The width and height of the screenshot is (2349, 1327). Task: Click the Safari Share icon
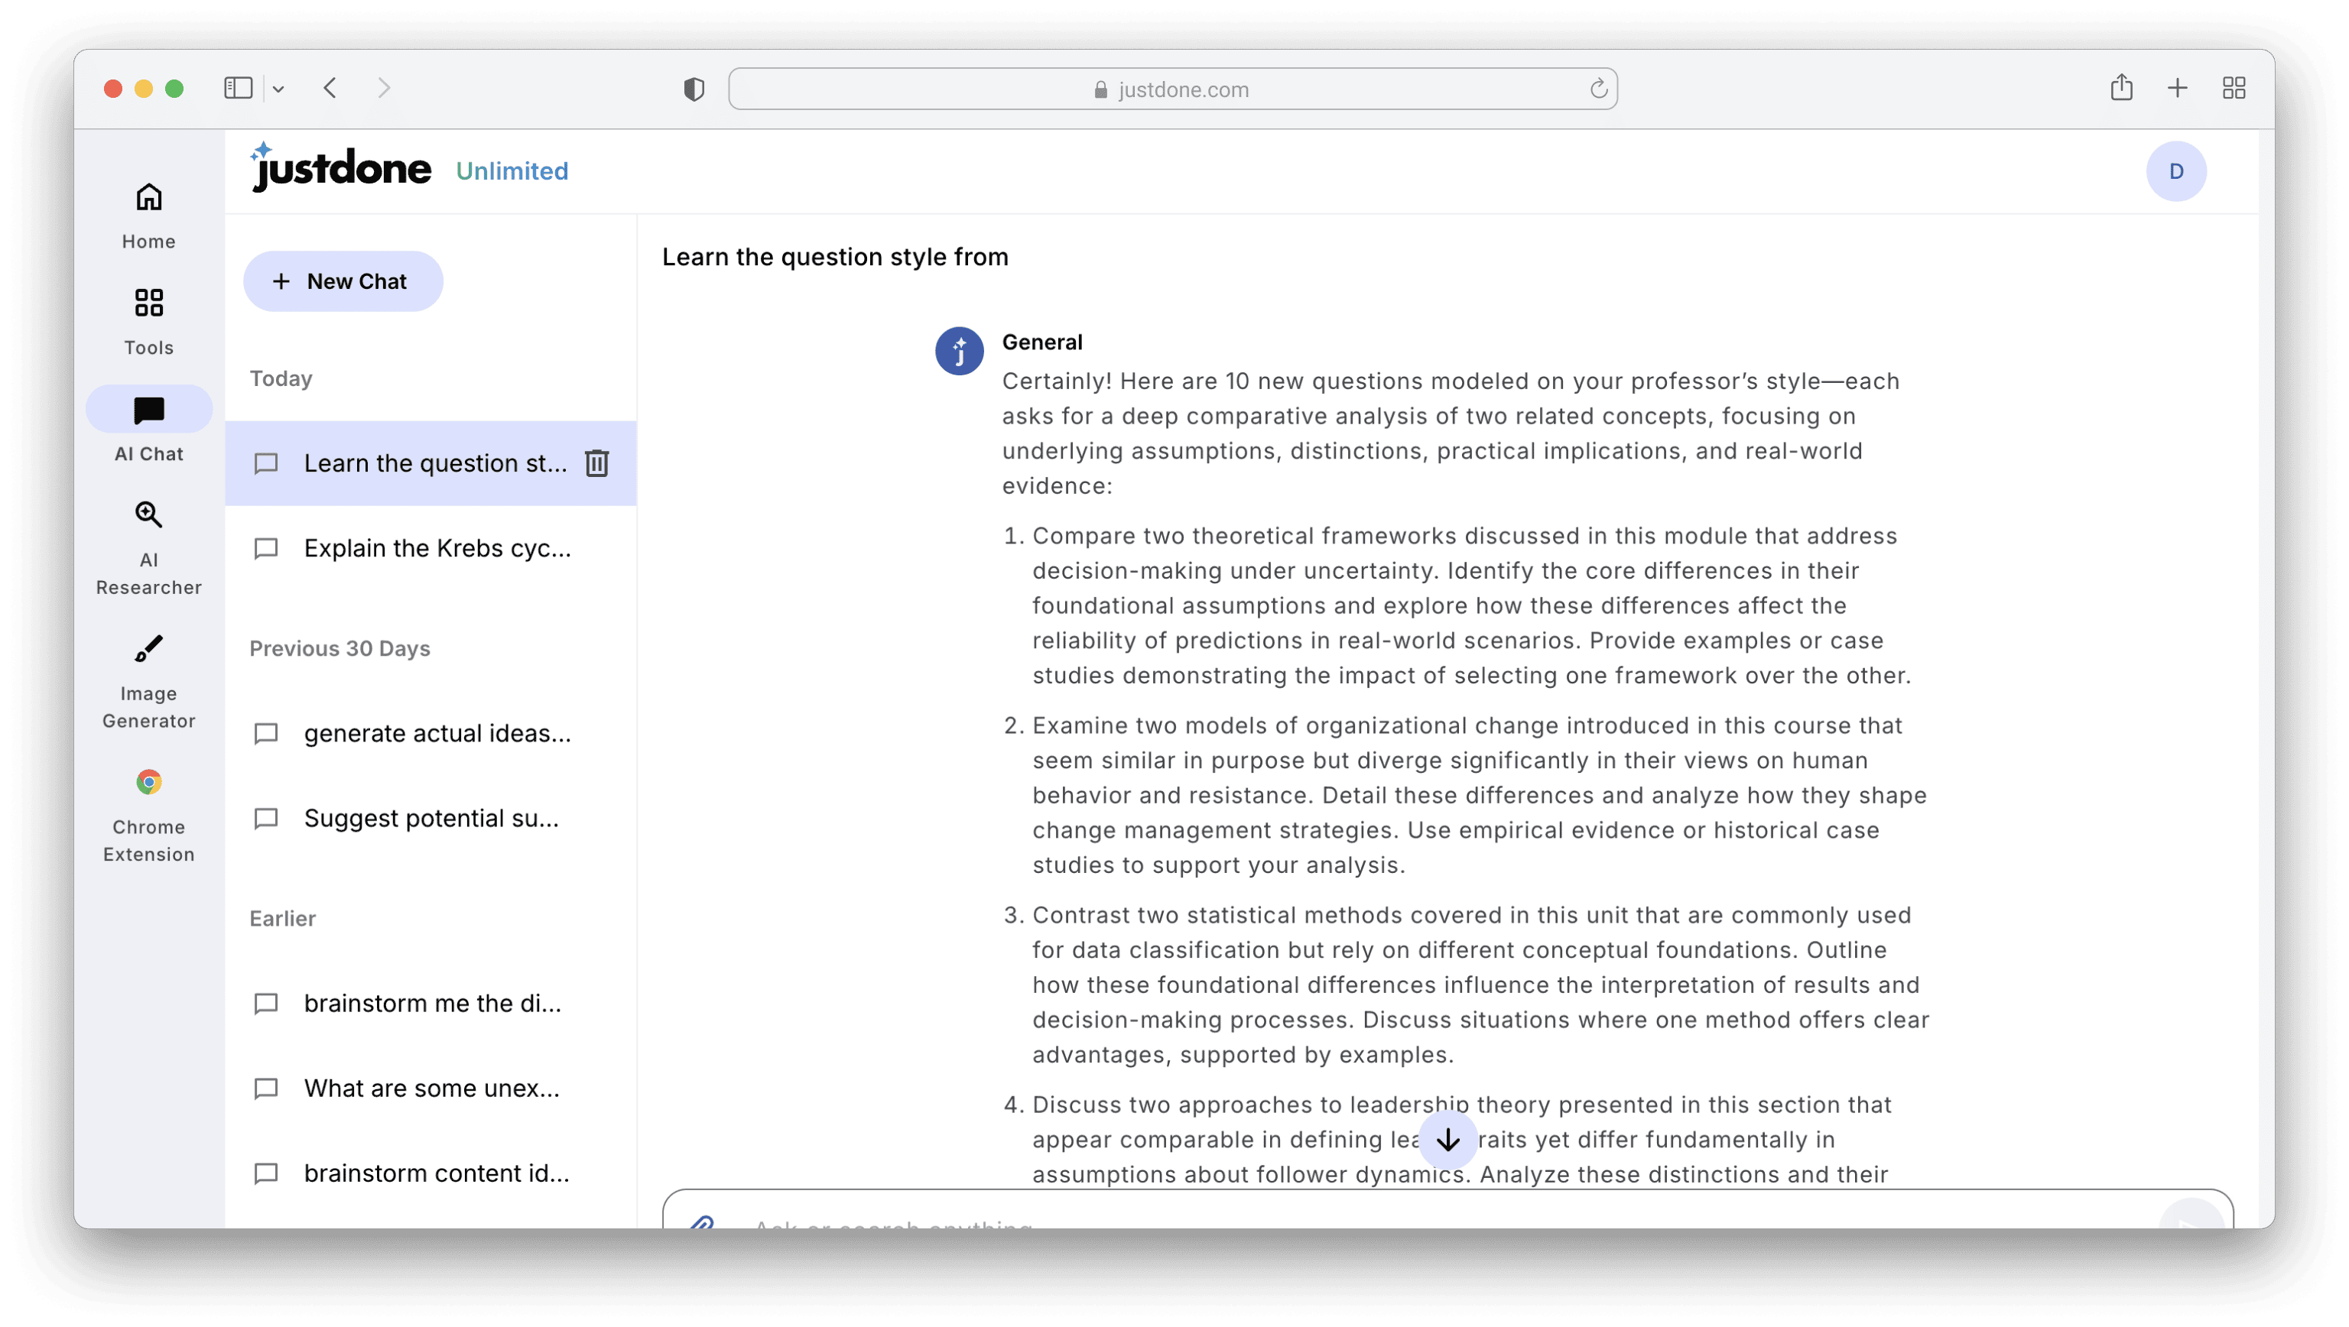pyautogui.click(x=2121, y=89)
